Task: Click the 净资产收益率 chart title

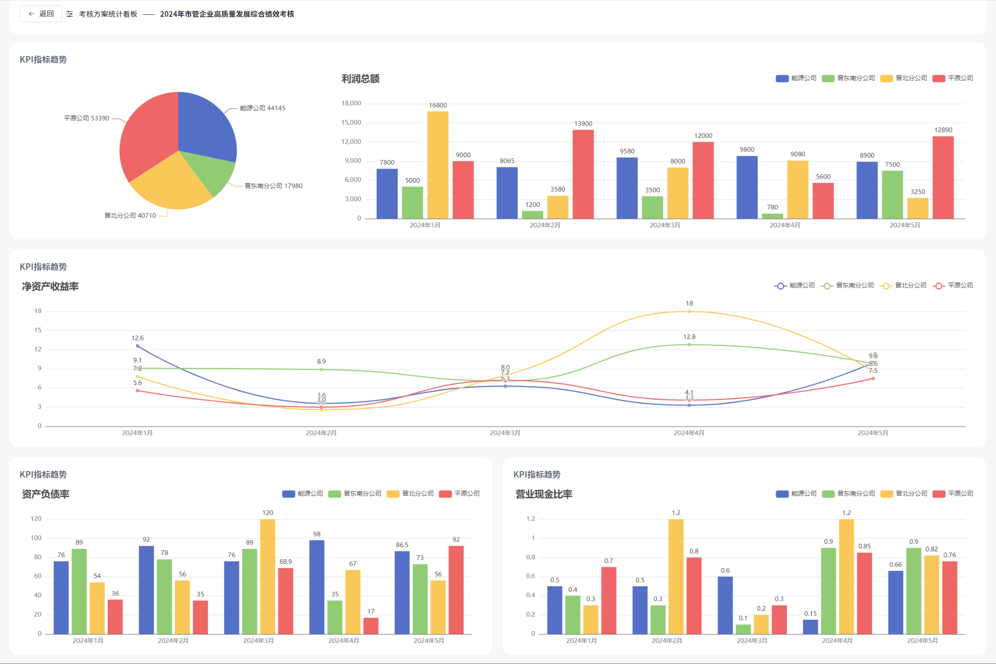Action: click(50, 287)
